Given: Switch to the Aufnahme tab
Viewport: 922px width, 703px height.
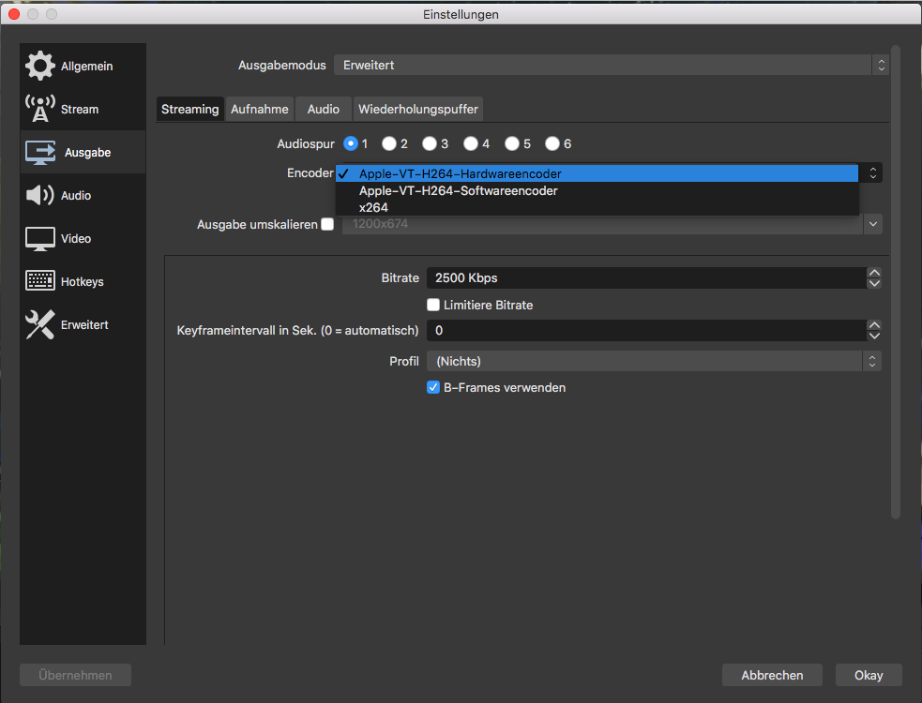Looking at the screenshot, I should pos(260,110).
